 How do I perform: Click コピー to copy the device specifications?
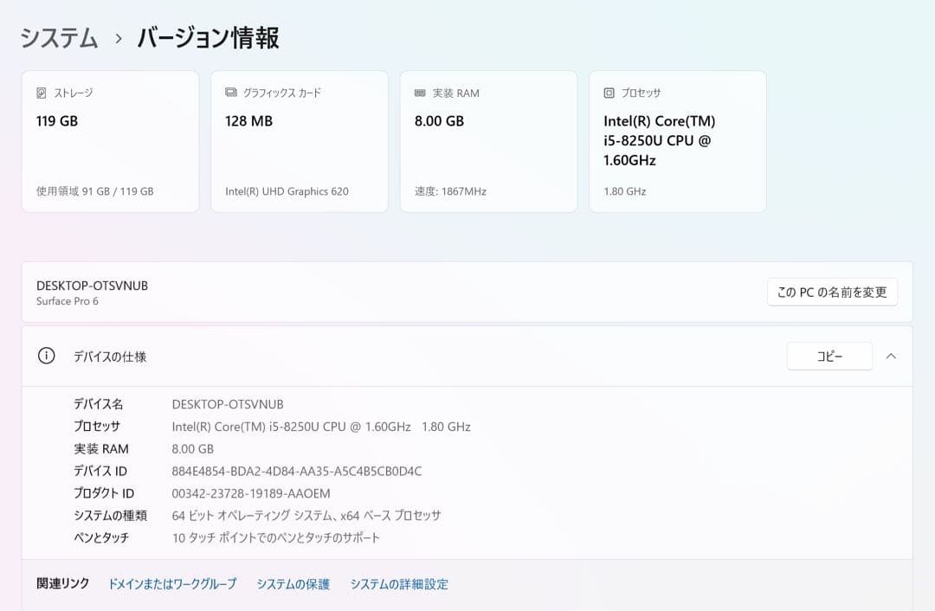(x=829, y=356)
